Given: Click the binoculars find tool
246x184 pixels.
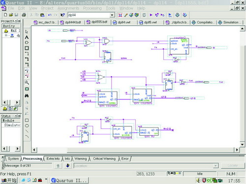Looking at the screenshot, I should point(27,95).
